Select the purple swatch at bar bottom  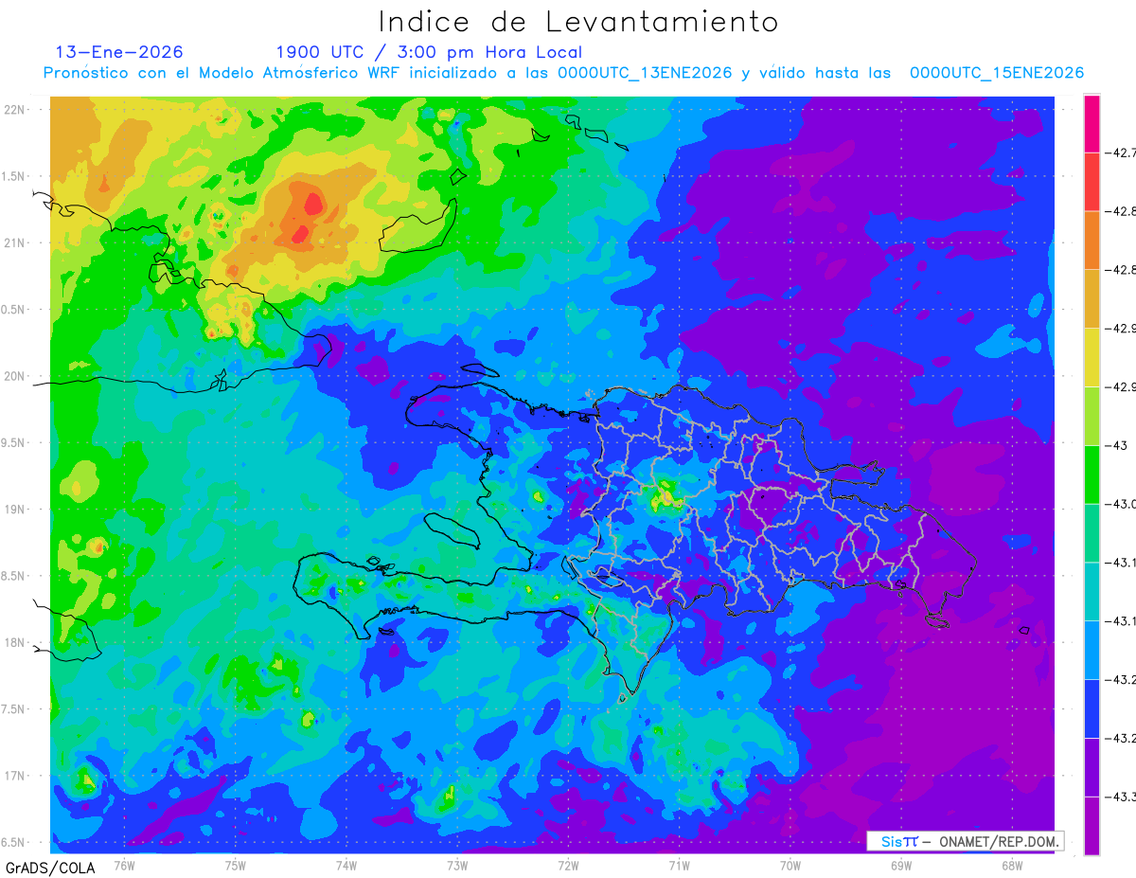pos(1092,826)
